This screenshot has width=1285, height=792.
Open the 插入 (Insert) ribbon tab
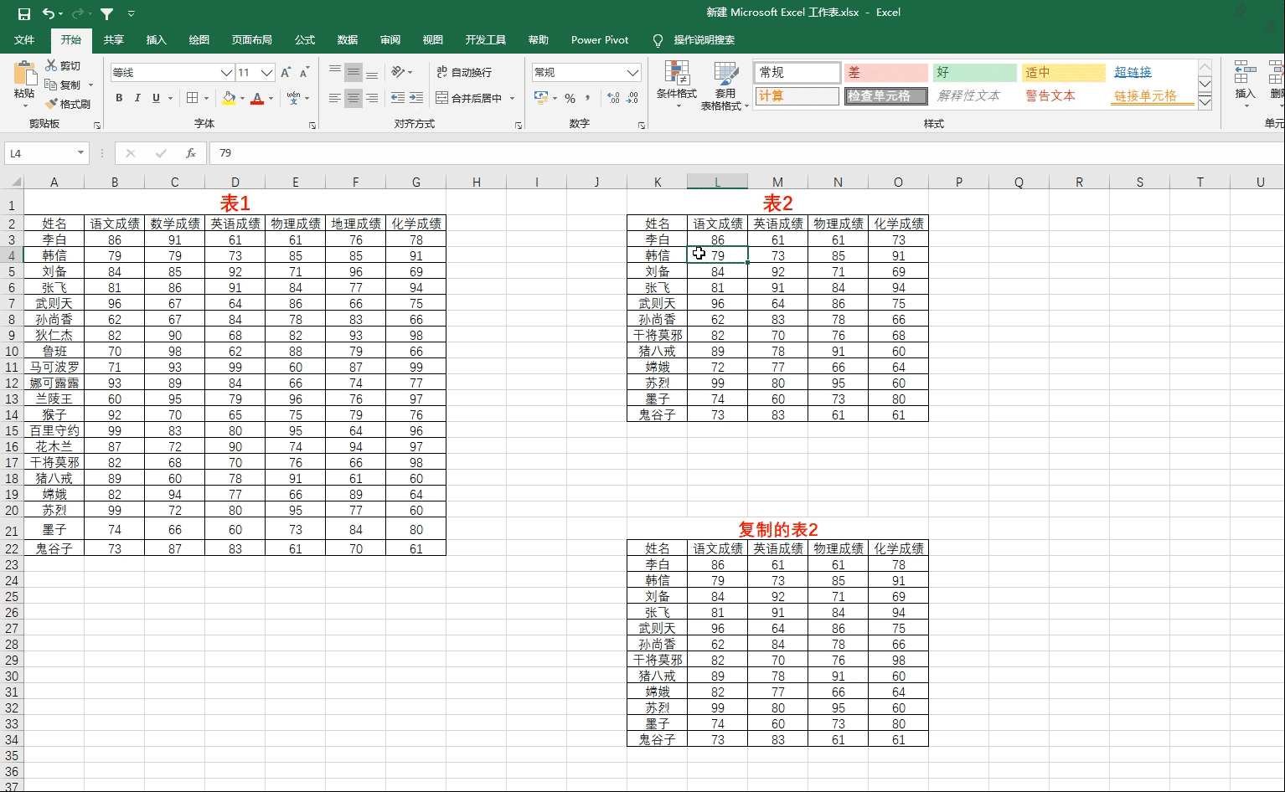click(156, 40)
